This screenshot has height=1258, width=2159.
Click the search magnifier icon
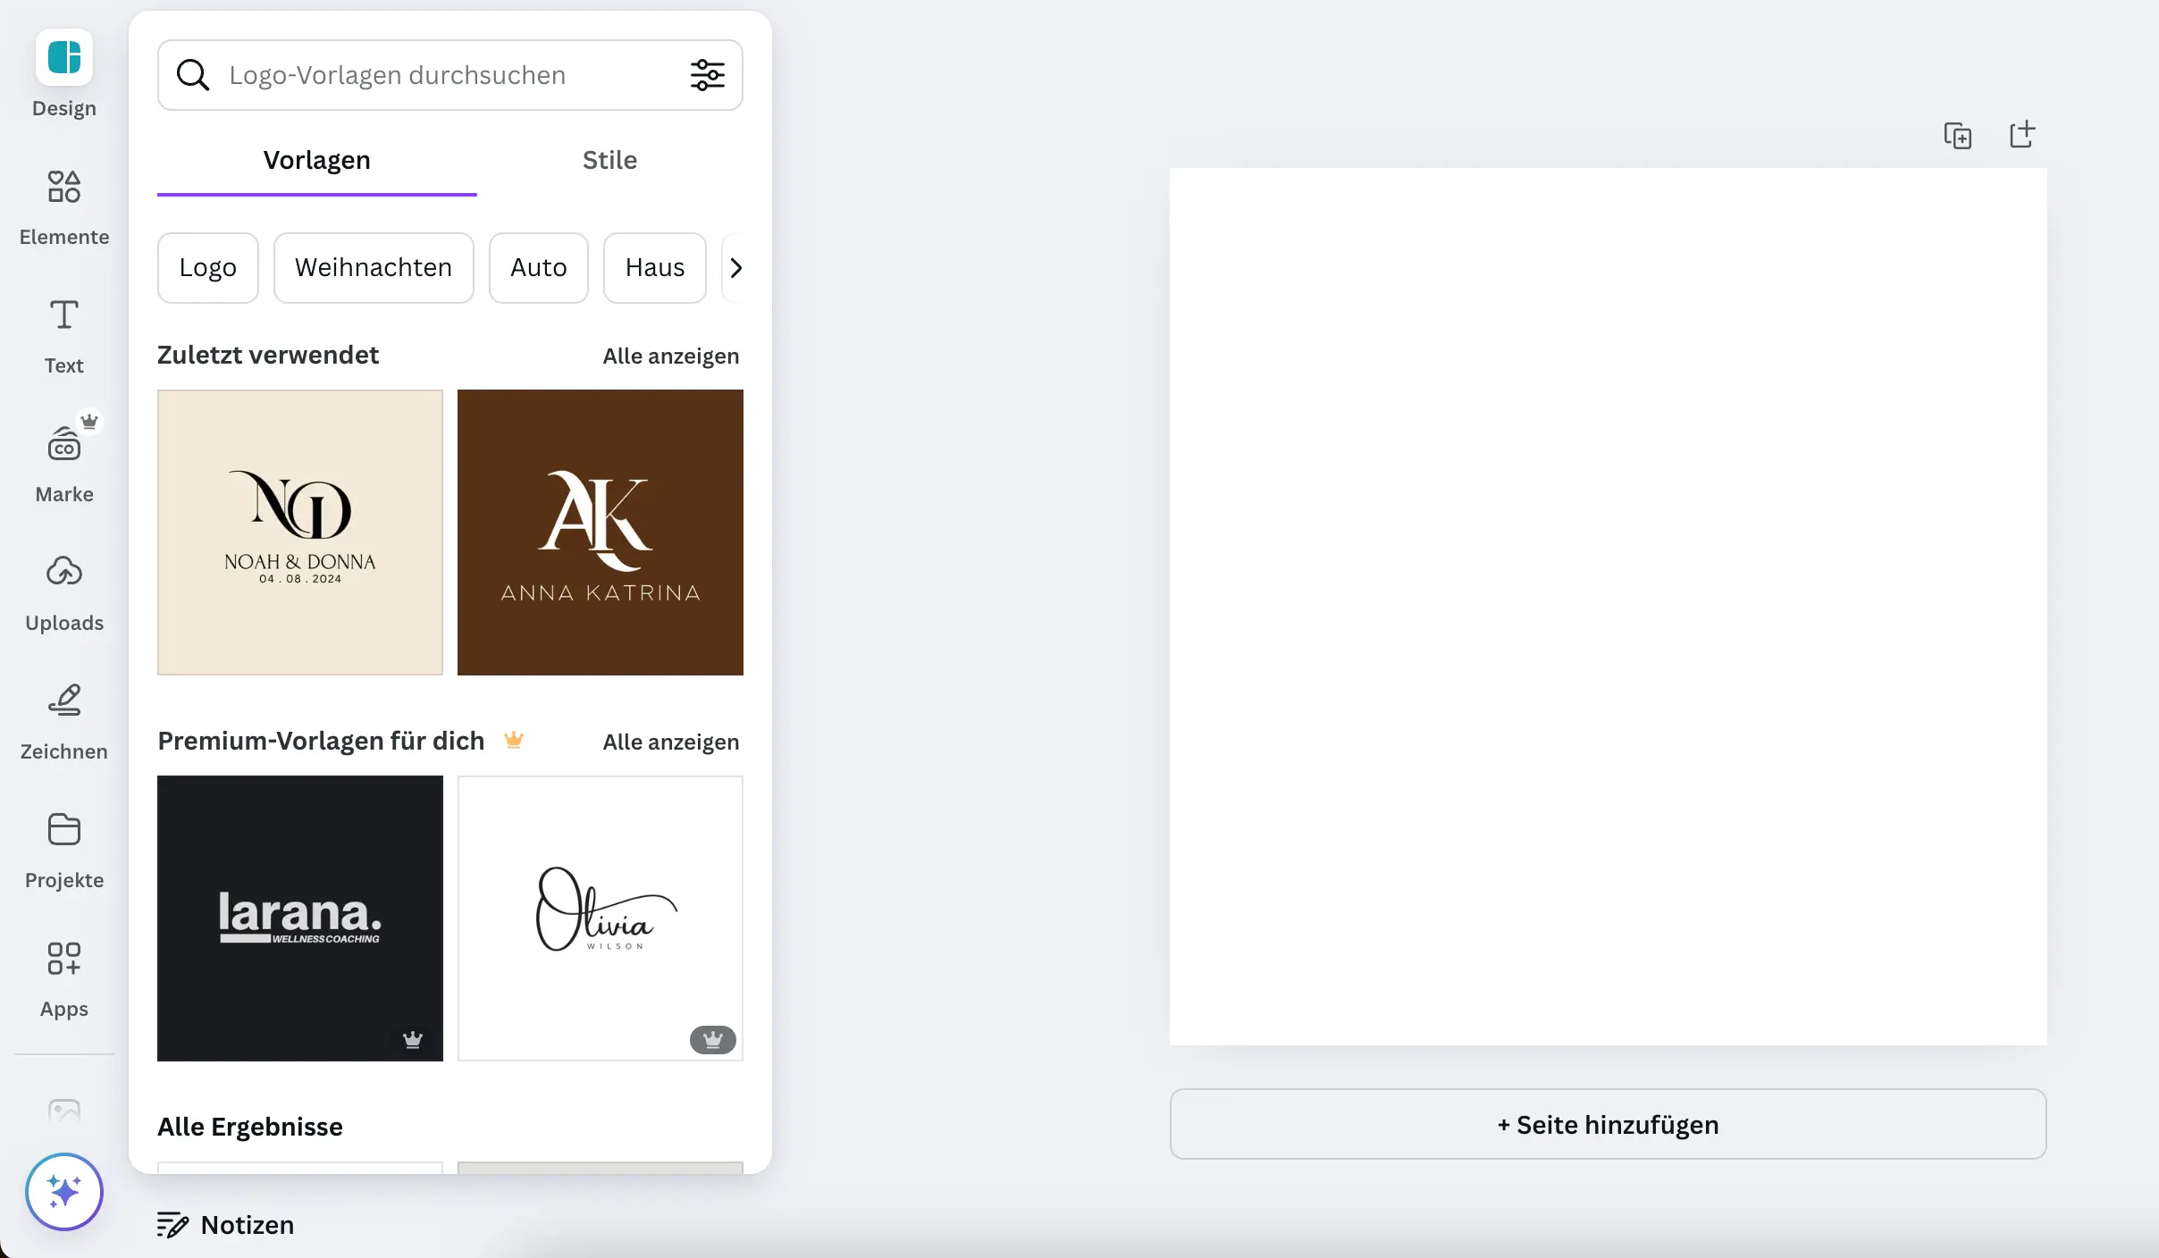pos(193,75)
